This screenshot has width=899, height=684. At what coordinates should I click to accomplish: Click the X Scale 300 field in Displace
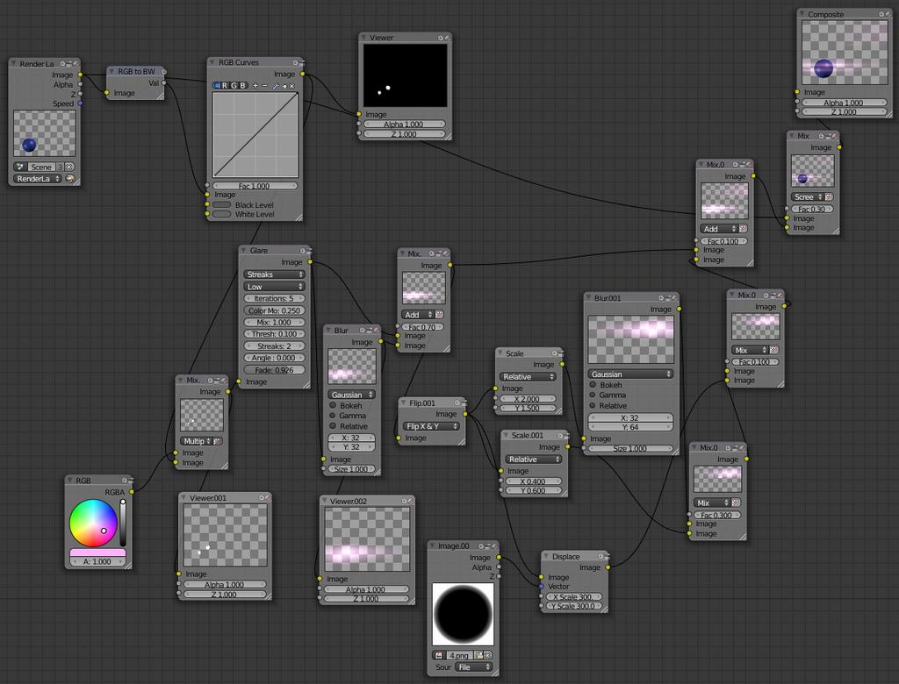[x=574, y=596]
